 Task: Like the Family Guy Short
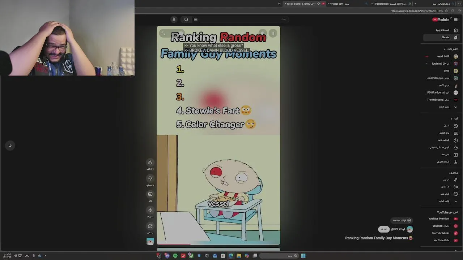click(150, 162)
